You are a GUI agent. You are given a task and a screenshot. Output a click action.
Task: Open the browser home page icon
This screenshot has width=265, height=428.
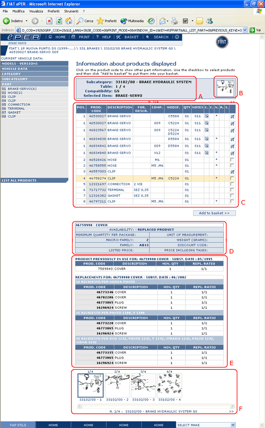69,21
